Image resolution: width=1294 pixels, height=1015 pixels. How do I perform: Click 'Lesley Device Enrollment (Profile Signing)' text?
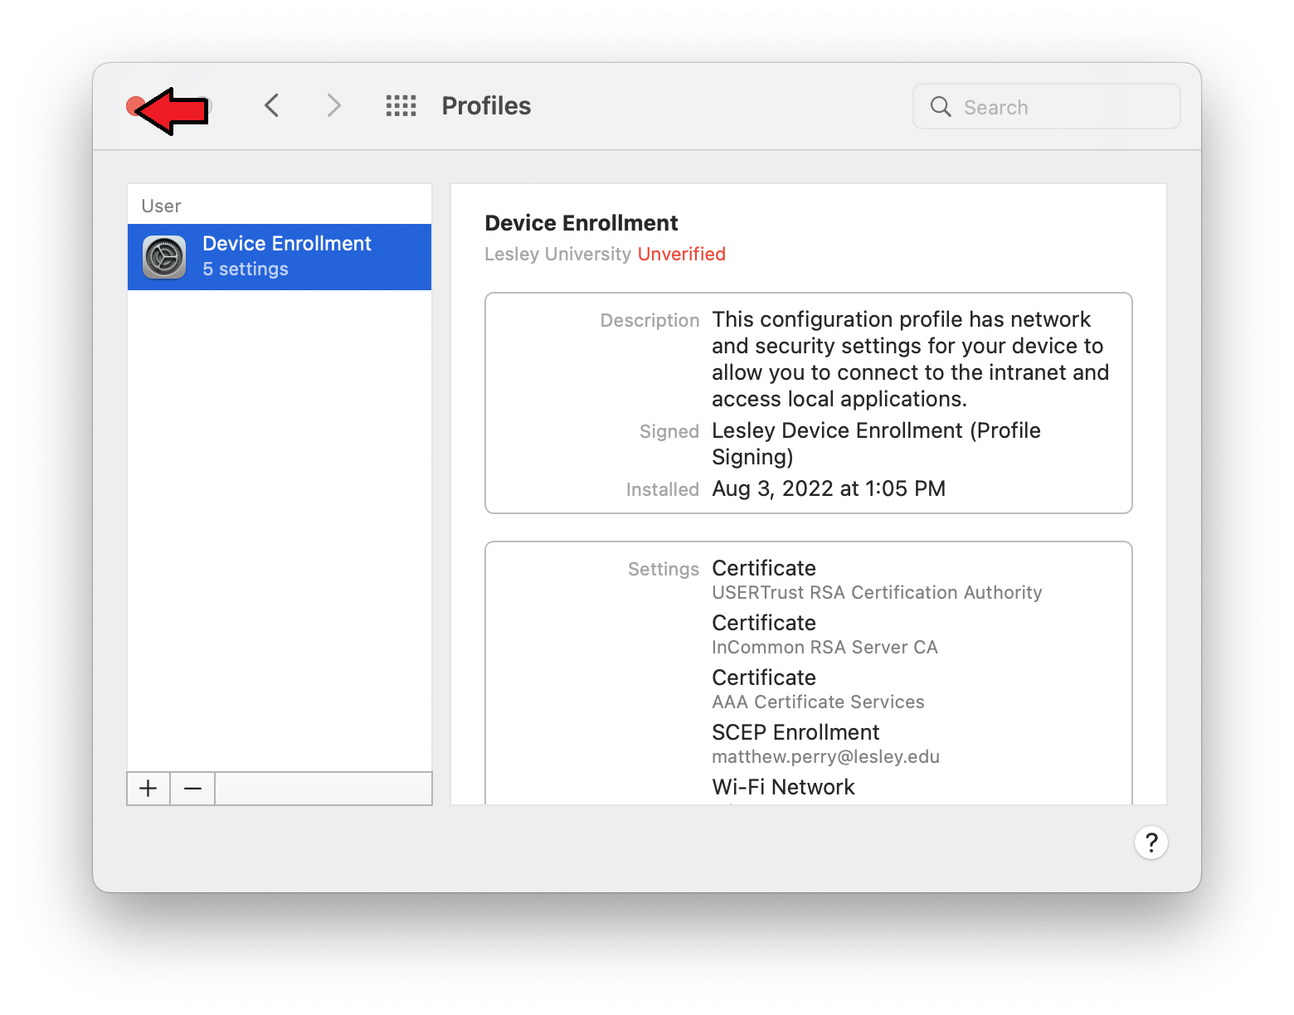(x=876, y=444)
